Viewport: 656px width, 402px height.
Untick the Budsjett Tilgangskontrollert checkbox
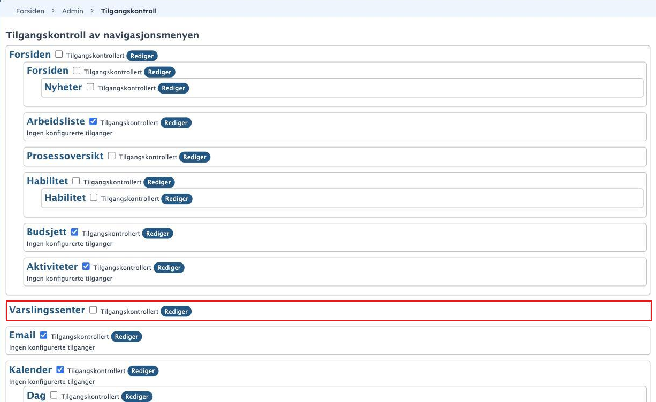75,232
